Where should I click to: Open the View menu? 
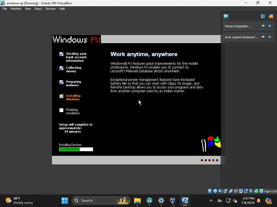(x=28, y=9)
